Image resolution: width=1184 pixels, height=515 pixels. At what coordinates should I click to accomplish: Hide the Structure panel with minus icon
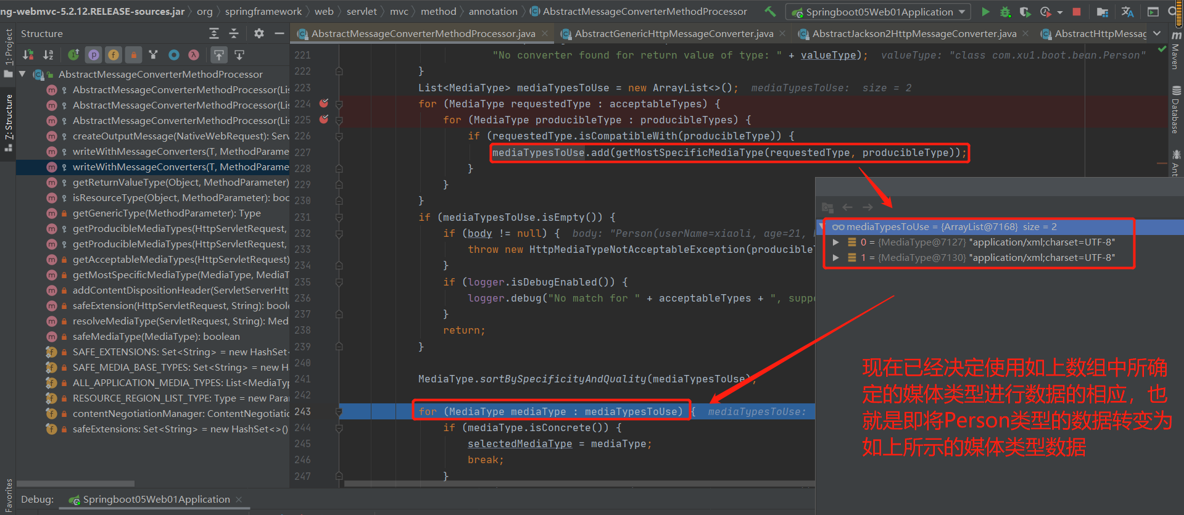[279, 33]
